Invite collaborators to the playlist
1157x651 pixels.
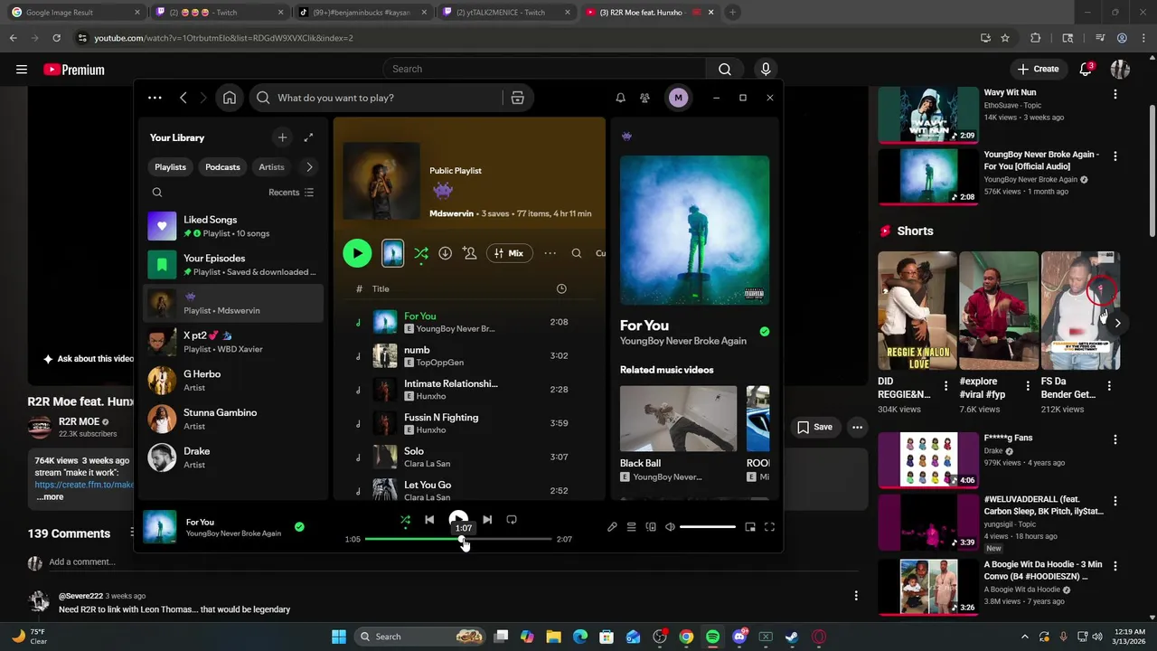tap(469, 253)
